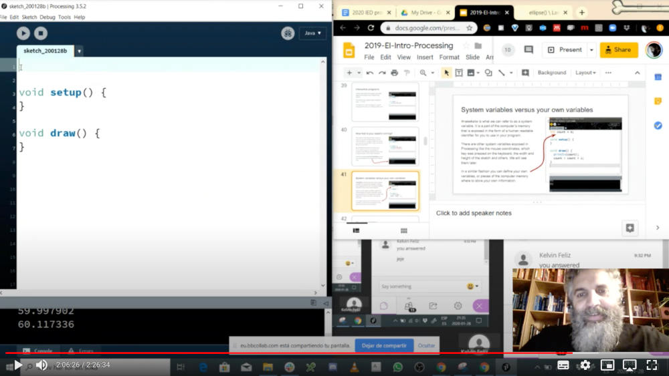Collapse the Slides menus with the up chevron
Viewport: 669px width, 376px height.
pos(637,73)
